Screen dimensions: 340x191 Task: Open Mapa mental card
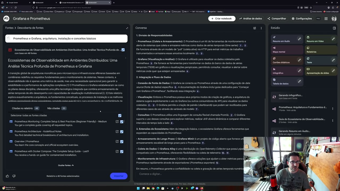coord(287,50)
